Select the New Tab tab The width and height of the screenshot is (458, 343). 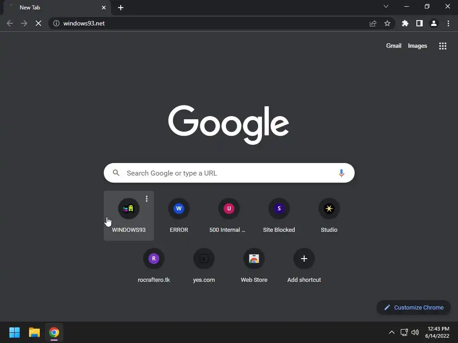(x=57, y=8)
